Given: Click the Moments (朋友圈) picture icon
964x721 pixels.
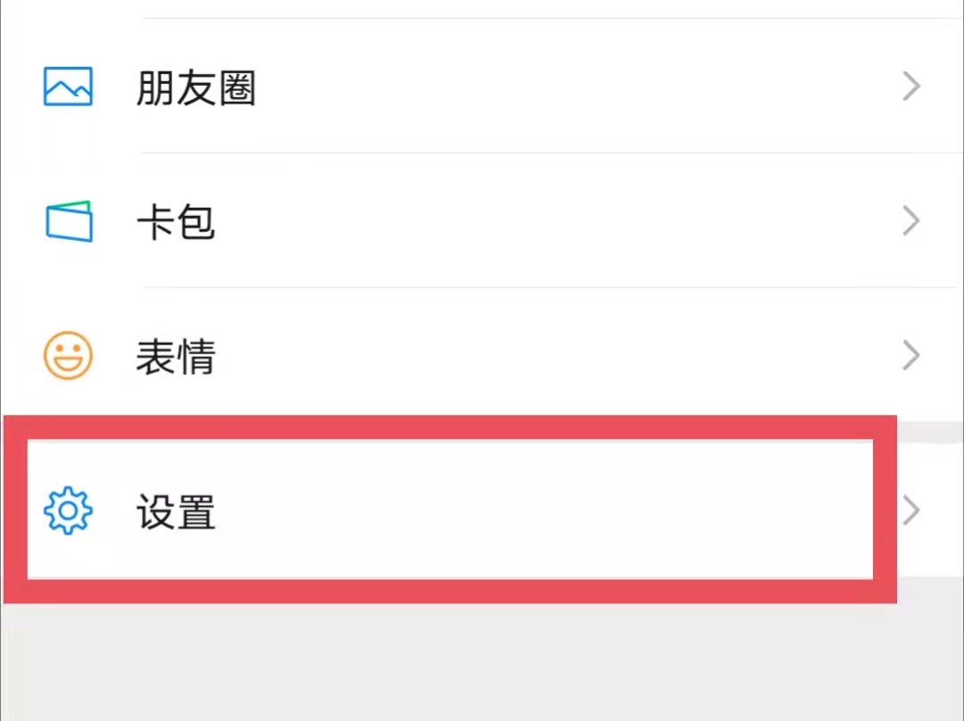Looking at the screenshot, I should (68, 87).
